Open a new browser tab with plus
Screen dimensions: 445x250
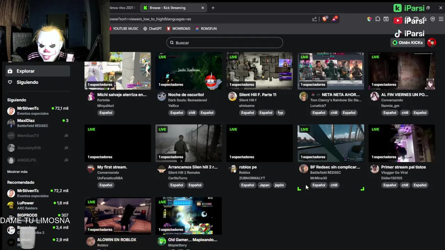tap(213, 8)
